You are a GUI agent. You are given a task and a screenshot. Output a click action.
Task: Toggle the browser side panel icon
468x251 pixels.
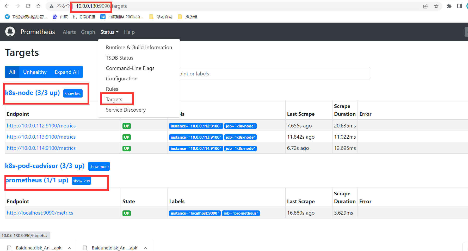(459, 6)
